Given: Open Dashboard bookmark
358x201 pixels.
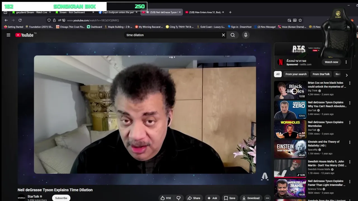Looking at the screenshot, I should (x=94, y=27).
